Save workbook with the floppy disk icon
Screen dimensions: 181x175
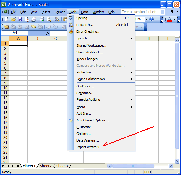(20, 19)
